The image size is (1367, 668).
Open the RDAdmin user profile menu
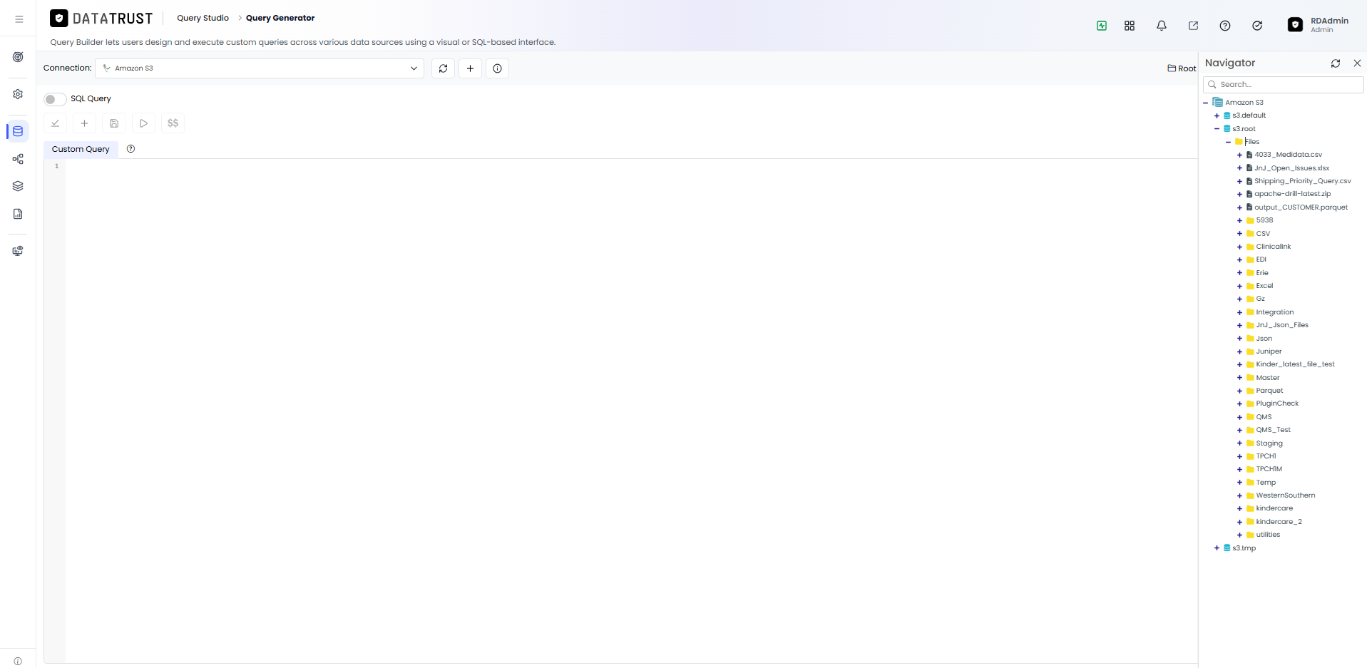click(1319, 25)
